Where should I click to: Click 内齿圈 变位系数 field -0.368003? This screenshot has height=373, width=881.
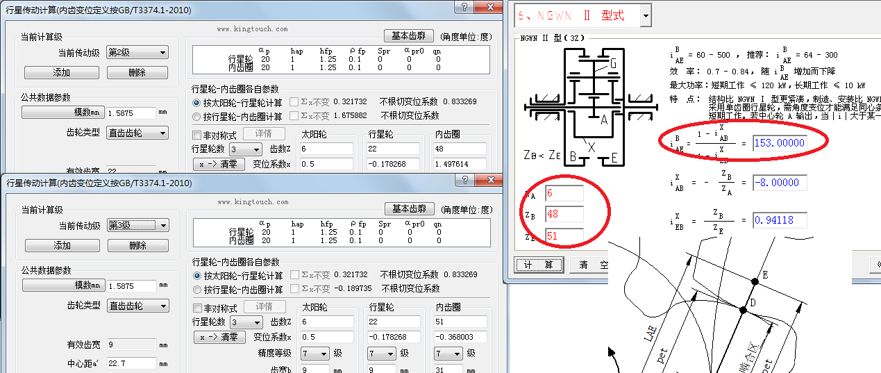coord(460,337)
